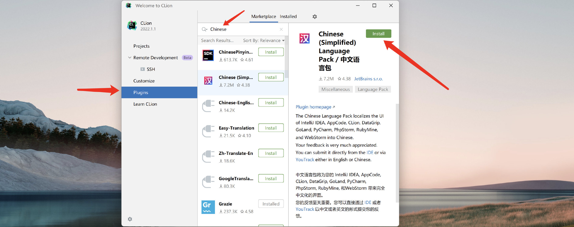The image size is (574, 227).
Task: Install the Easy-Translation plugin
Action: (271, 128)
